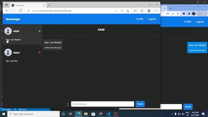
Task: Toggle Read aloud icon in Edge
Action: point(122,11)
